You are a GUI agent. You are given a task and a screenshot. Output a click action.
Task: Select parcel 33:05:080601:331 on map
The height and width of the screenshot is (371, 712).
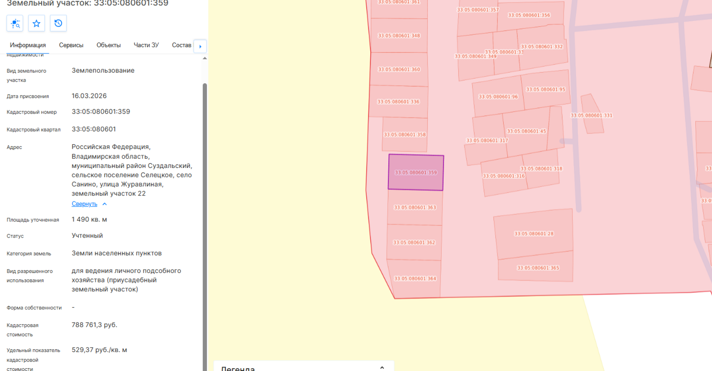[591, 115]
